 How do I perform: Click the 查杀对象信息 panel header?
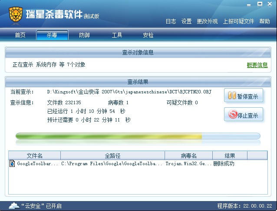(138, 52)
